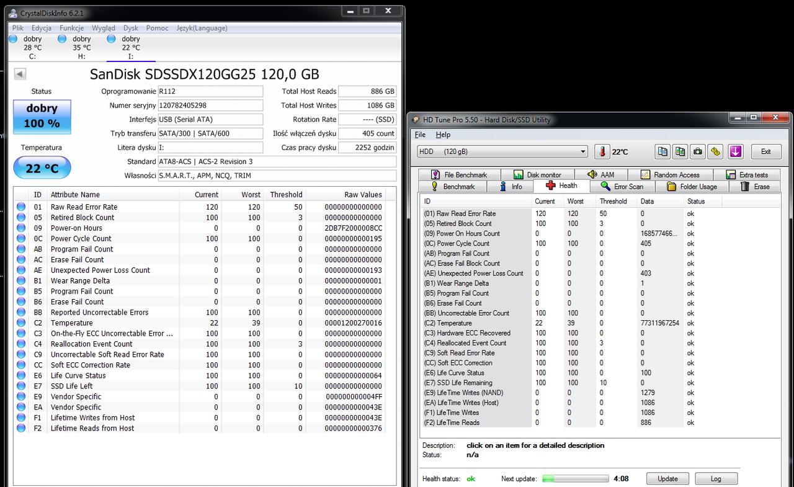The width and height of the screenshot is (794, 487).
Task: Select drive C: status orb in CrystalDiskInfo
Action: pyautogui.click(x=13, y=39)
